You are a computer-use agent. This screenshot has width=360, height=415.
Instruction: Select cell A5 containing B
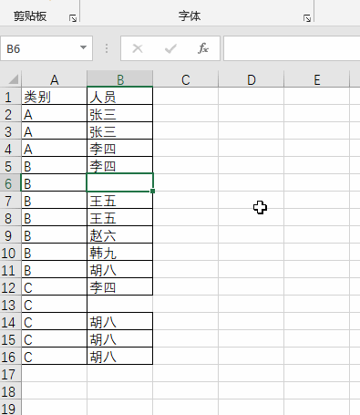click(x=55, y=166)
